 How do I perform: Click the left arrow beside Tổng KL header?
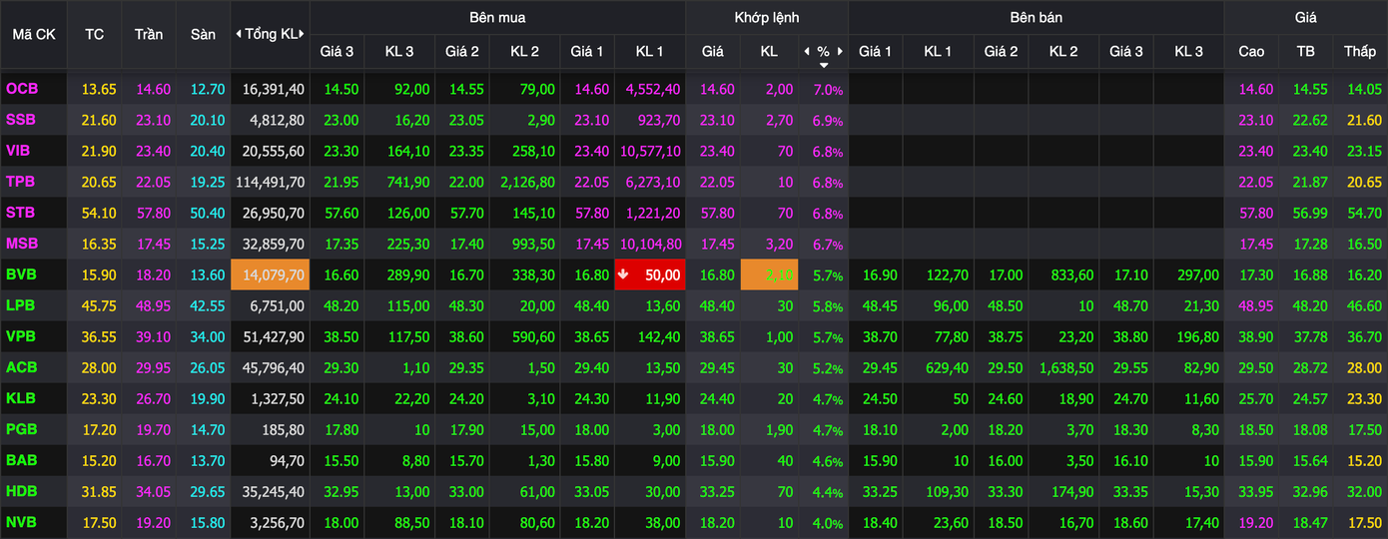(239, 34)
